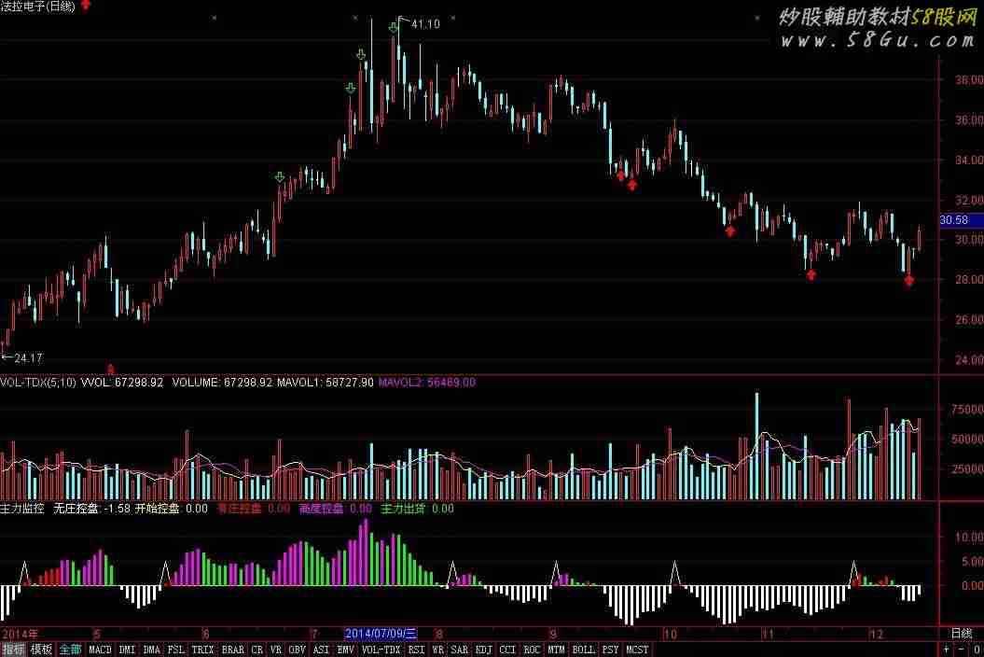The height and width of the screenshot is (657, 984).
Task: Switch indicator to DMI
Action: 128,650
